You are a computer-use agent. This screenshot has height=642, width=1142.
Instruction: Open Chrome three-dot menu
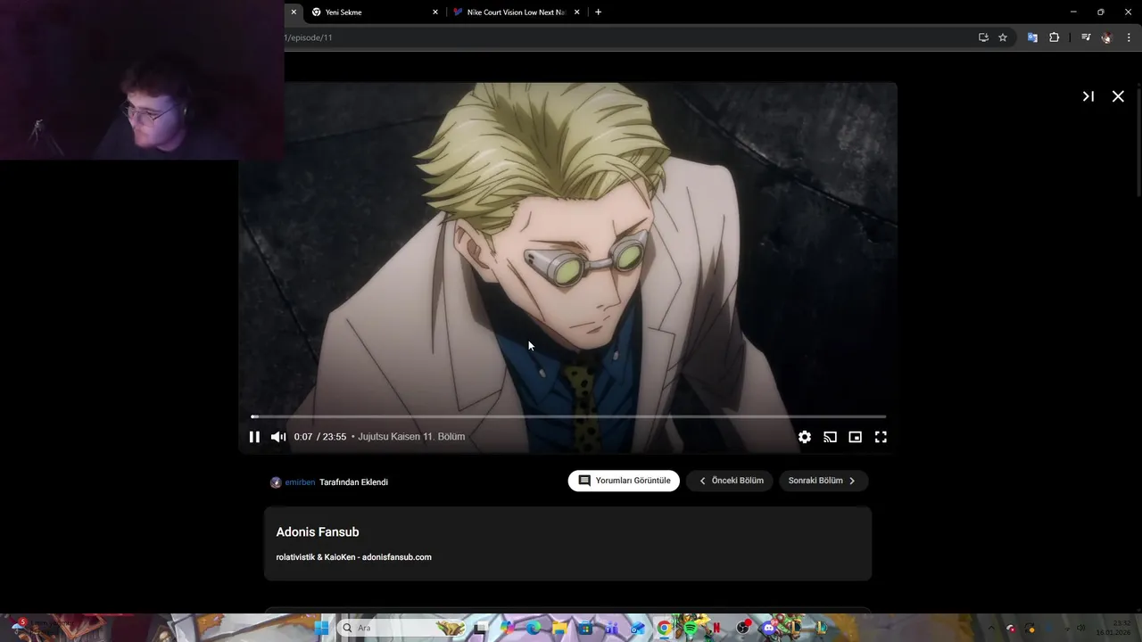pyautogui.click(x=1129, y=37)
